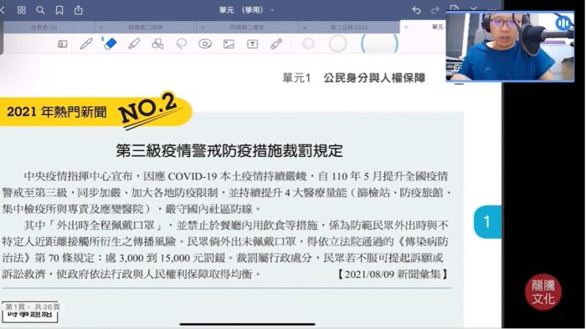Select the Lasso tool

[x=182, y=43]
